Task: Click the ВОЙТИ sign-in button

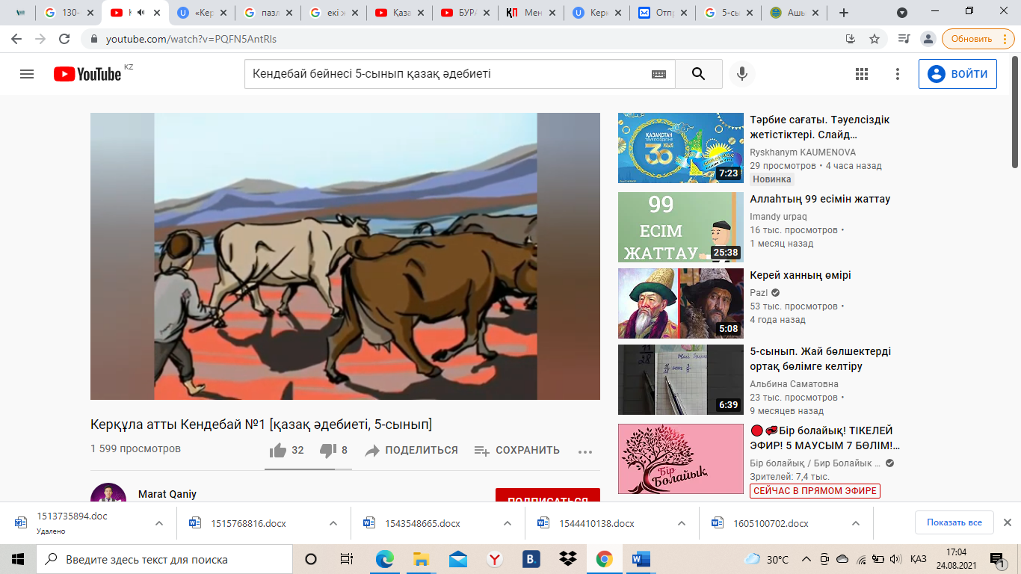Action: click(x=957, y=74)
